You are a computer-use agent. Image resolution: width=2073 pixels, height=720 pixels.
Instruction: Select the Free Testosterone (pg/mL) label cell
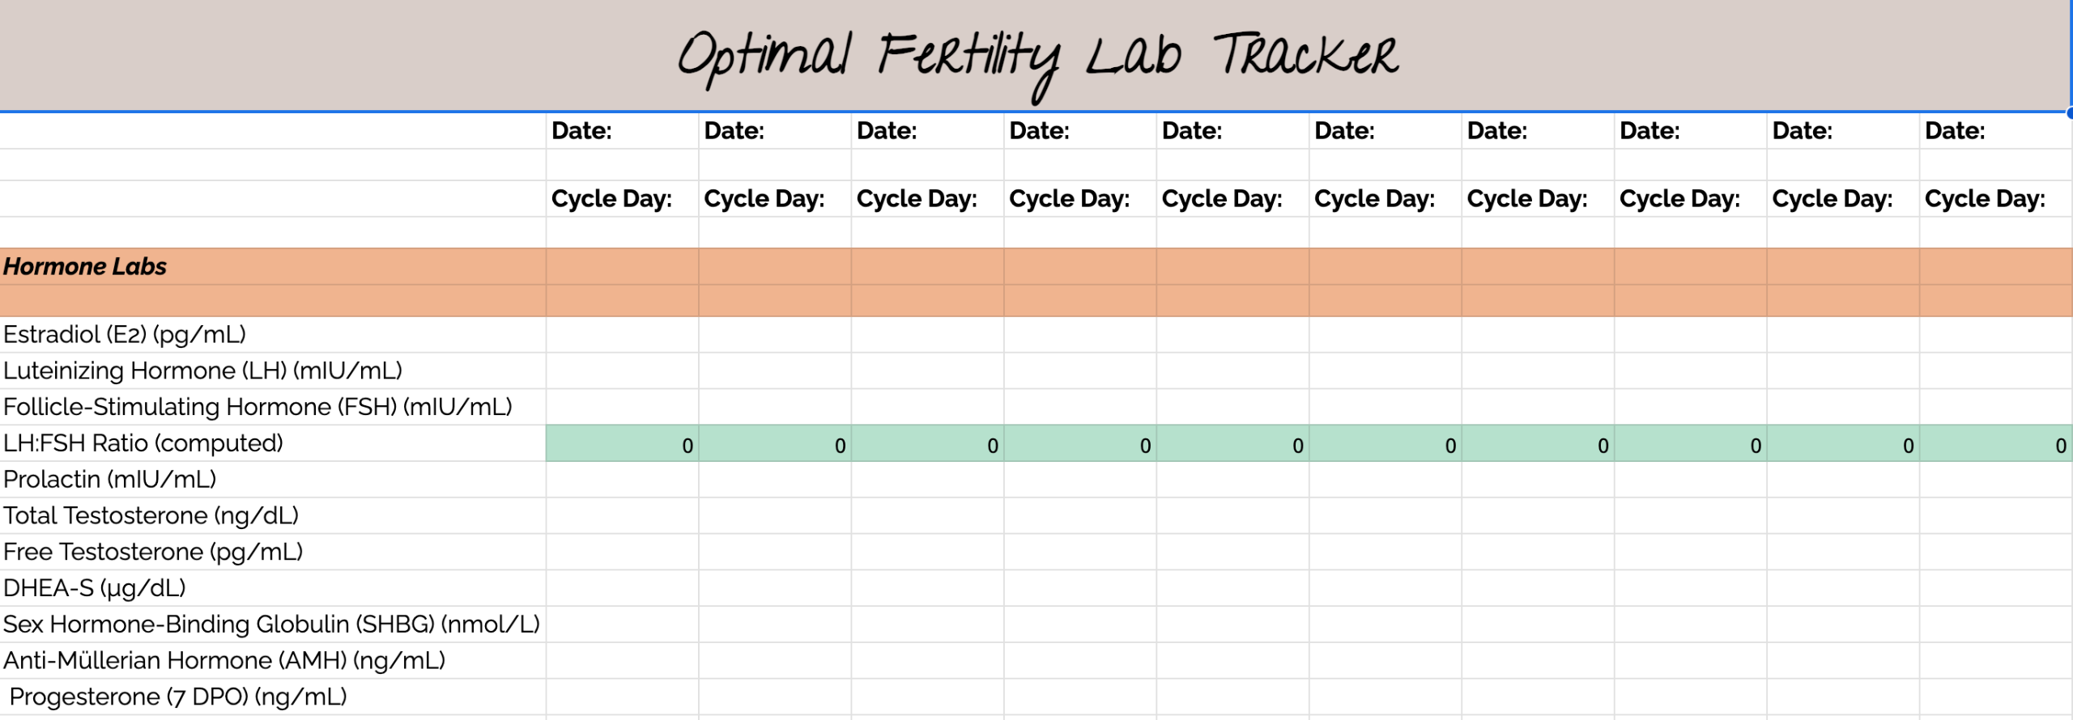pos(273,552)
